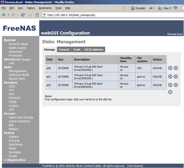Switch to the iSCSI initiator tab
The image size is (184, 168).
pyautogui.click(x=94, y=49)
